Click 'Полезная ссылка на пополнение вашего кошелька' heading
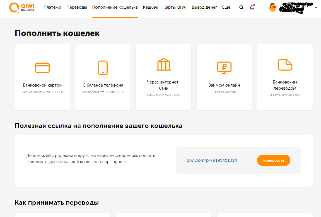The height and width of the screenshot is (217, 321). click(x=98, y=126)
